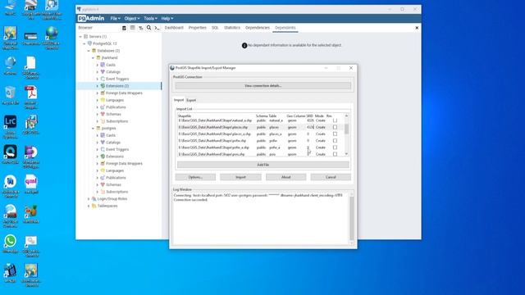The width and height of the screenshot is (525, 295).
Task: Select Tablespaces tree node
Action: coord(107,206)
